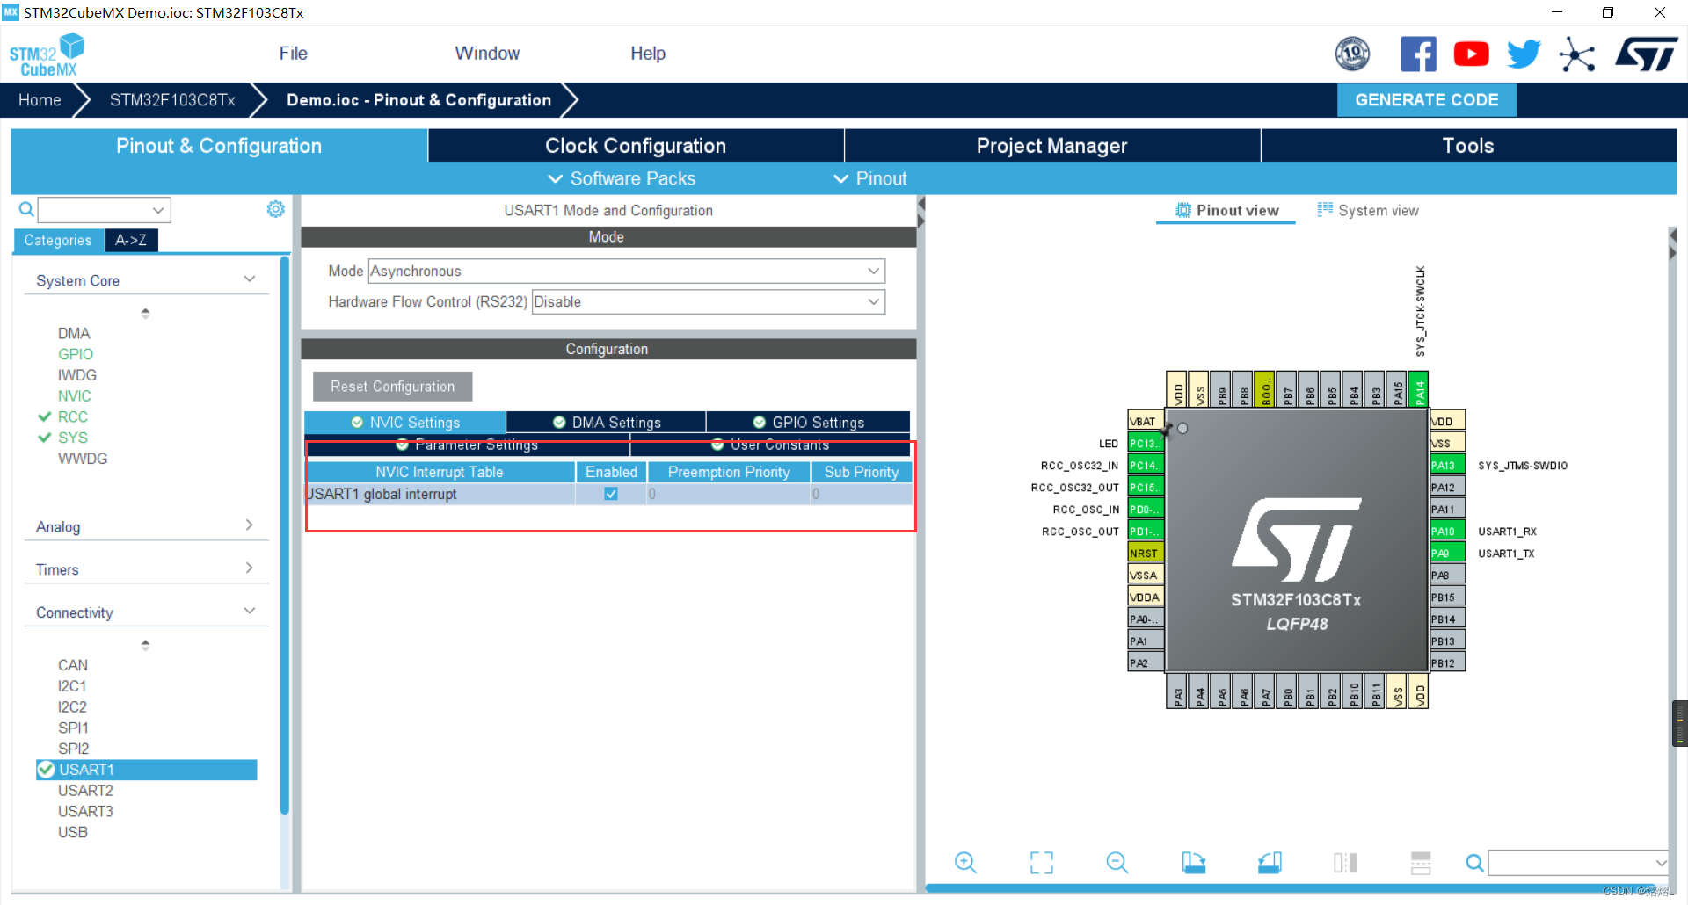Select the PA9 USART1_TX pin
1688x905 pixels.
click(x=1446, y=553)
